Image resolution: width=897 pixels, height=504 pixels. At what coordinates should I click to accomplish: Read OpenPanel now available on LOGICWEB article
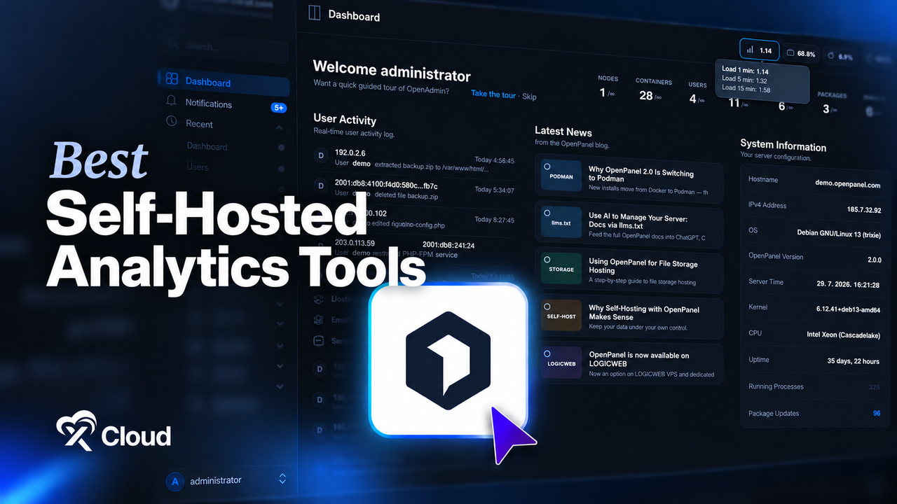click(x=639, y=360)
